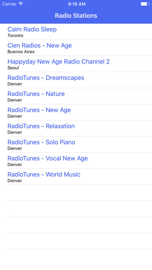Image resolution: width=152 pixels, height=270 pixels.
Task: Tap the Wi-Fi status icon
Action: [x=21, y=4]
